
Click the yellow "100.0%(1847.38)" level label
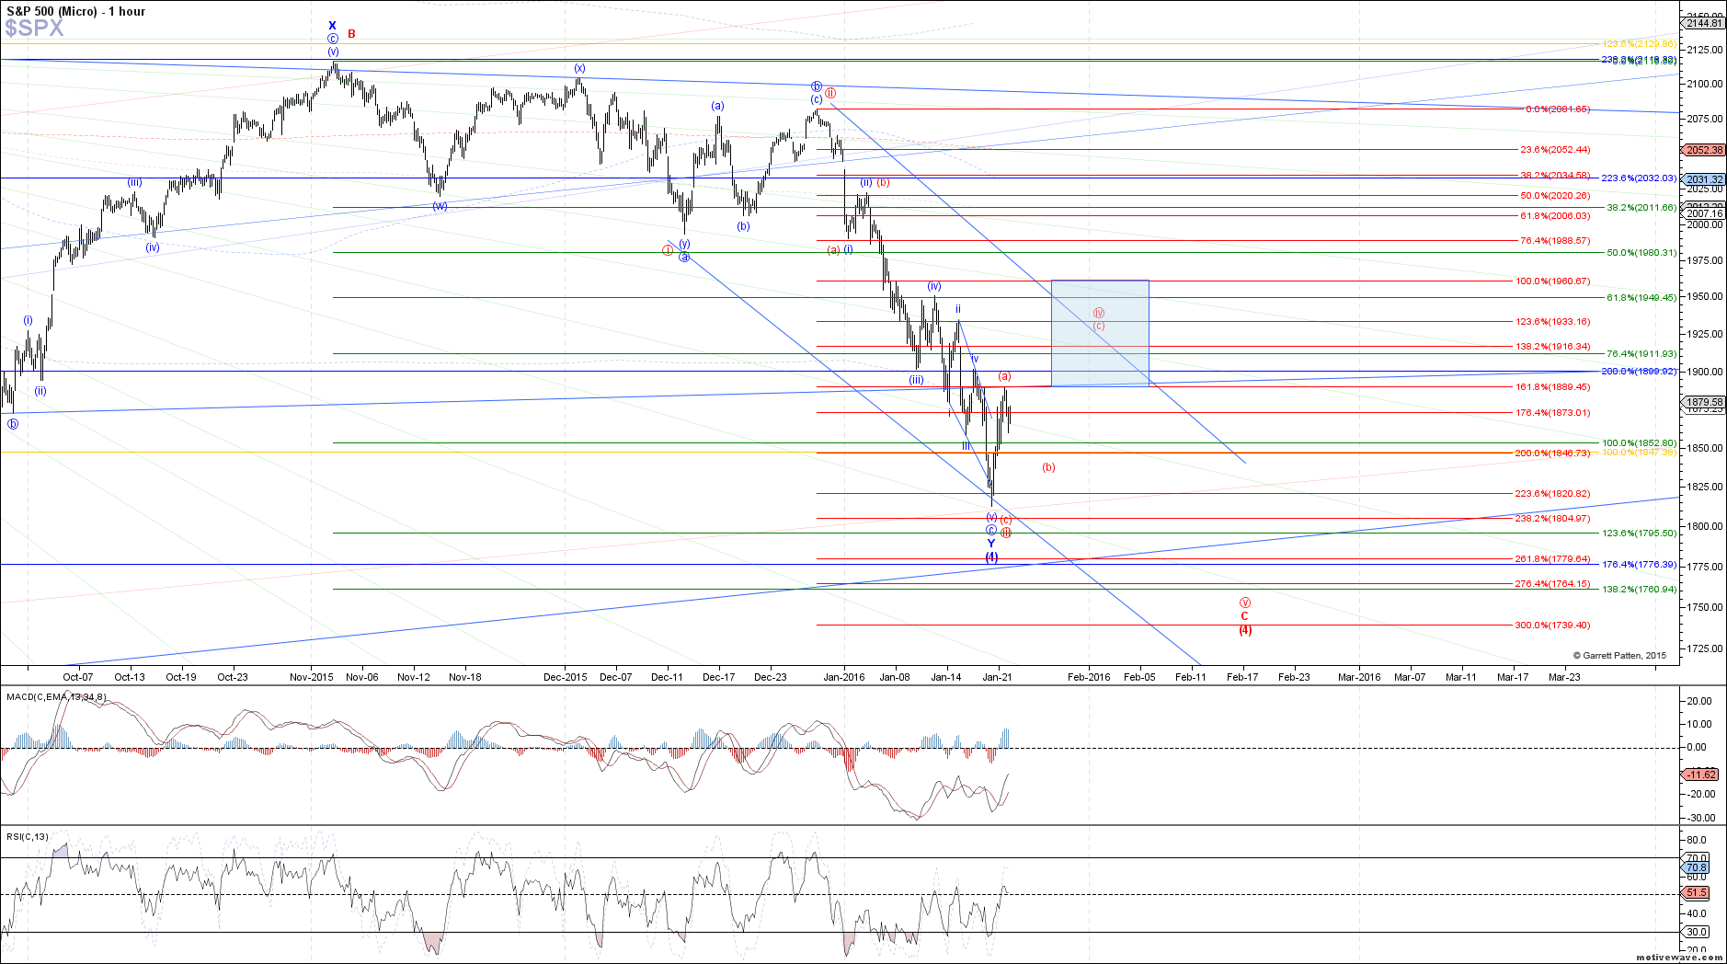click(1640, 453)
